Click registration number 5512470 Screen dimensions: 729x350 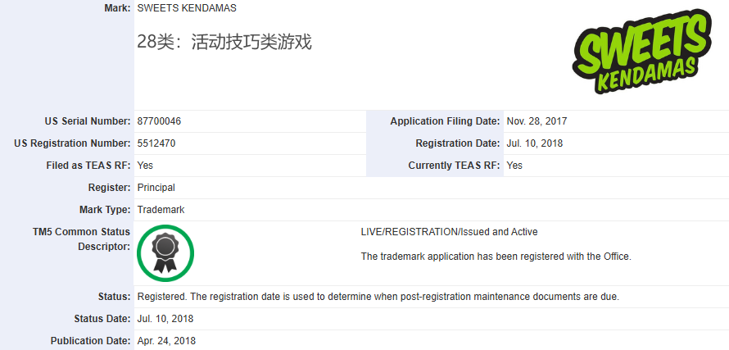coord(156,143)
